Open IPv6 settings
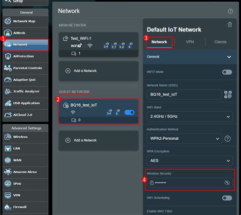 25,183
